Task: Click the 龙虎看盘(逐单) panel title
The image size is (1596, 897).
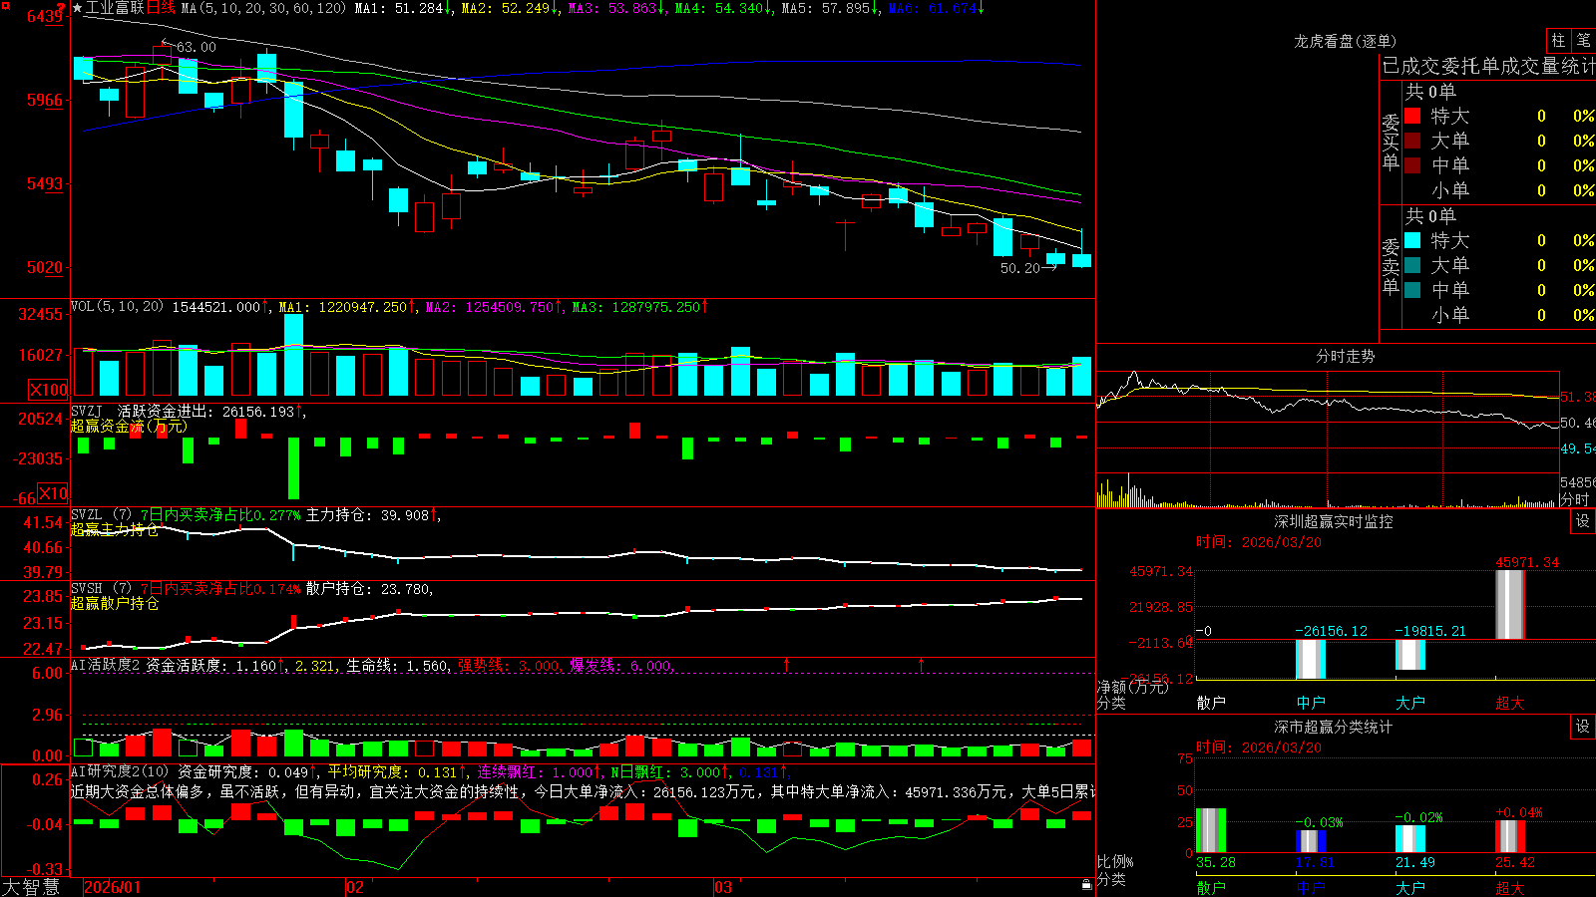Action: point(1345,41)
